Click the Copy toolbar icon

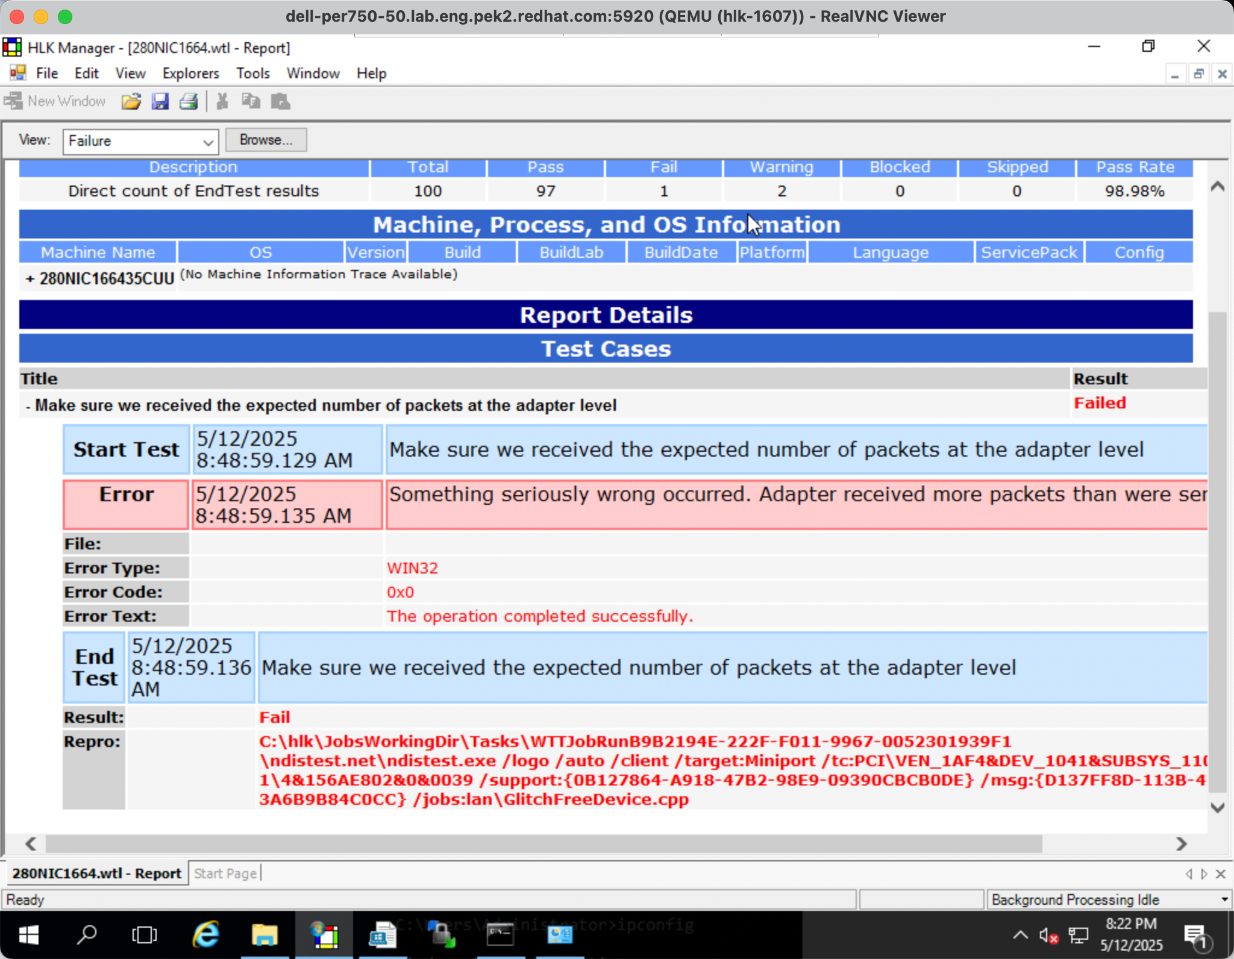pyautogui.click(x=251, y=101)
